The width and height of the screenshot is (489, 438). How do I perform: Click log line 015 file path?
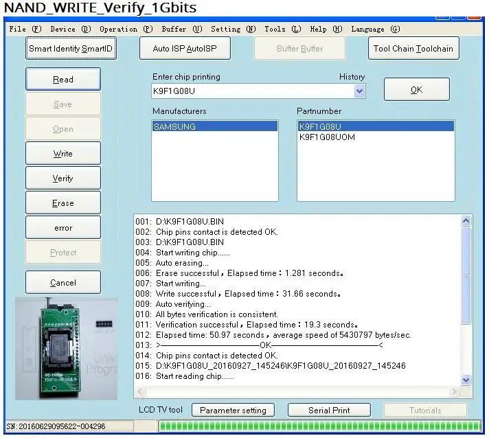click(271, 365)
